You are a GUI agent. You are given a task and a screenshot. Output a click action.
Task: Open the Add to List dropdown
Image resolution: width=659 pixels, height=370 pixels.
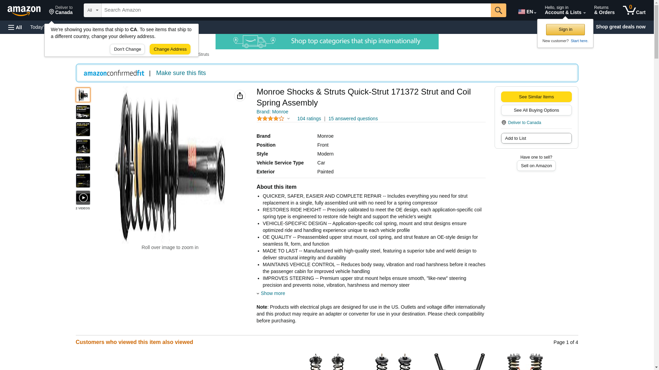(536, 138)
